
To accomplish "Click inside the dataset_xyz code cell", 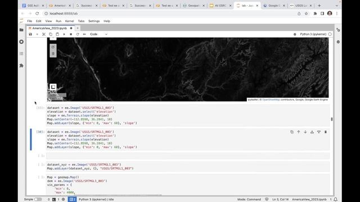I will coord(188,167).
